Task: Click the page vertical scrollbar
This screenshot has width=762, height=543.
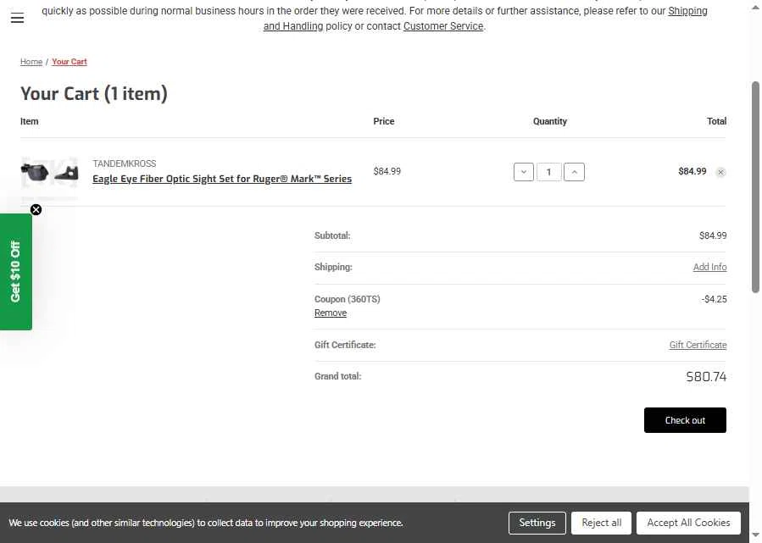Action: pyautogui.click(x=755, y=187)
